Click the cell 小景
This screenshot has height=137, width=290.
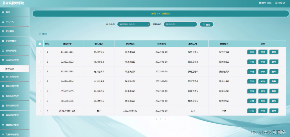coord(224,111)
